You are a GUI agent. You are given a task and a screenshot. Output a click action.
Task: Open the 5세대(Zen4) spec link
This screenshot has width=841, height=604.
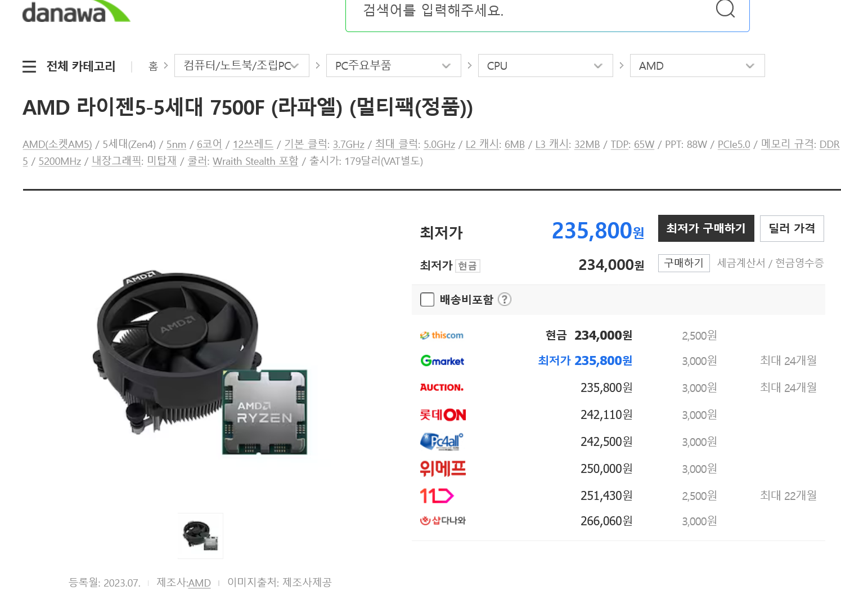pos(129,145)
